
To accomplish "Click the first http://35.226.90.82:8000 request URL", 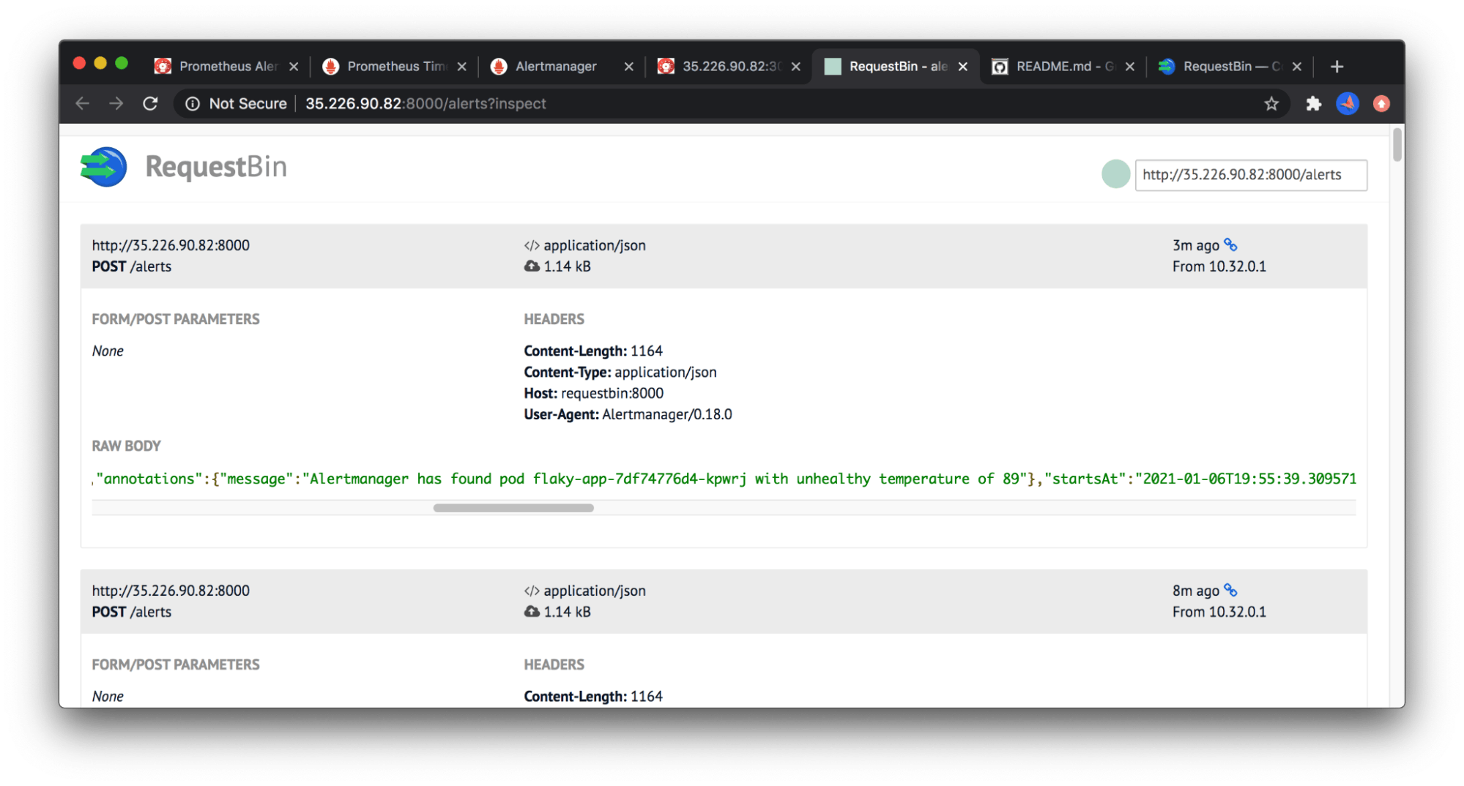I will [x=171, y=245].
